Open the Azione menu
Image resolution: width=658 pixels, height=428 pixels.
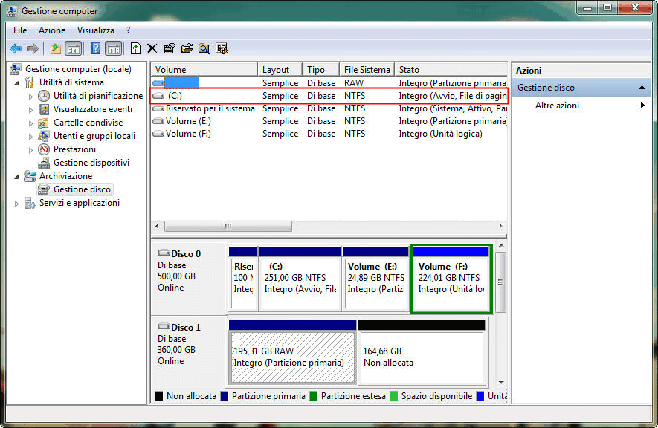point(52,30)
